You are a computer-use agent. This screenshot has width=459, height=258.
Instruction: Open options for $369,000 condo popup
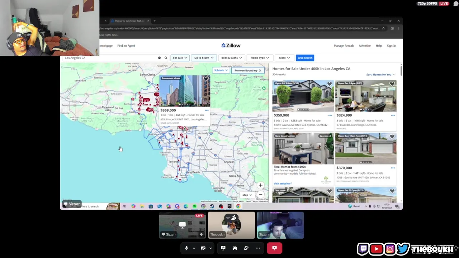click(x=207, y=110)
